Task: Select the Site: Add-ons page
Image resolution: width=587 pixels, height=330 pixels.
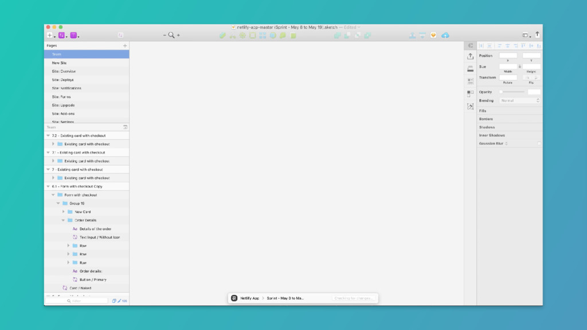Action: click(87, 114)
